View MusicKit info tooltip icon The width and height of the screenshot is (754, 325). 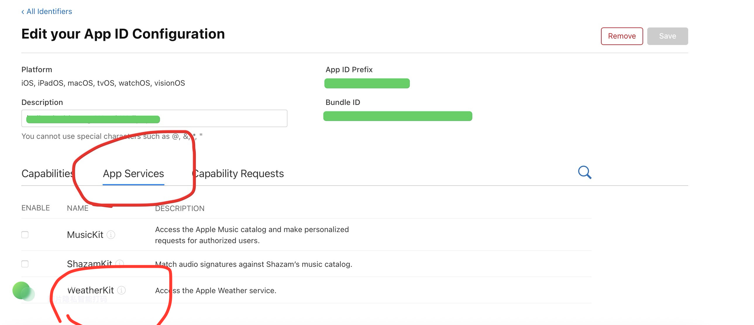(x=111, y=235)
